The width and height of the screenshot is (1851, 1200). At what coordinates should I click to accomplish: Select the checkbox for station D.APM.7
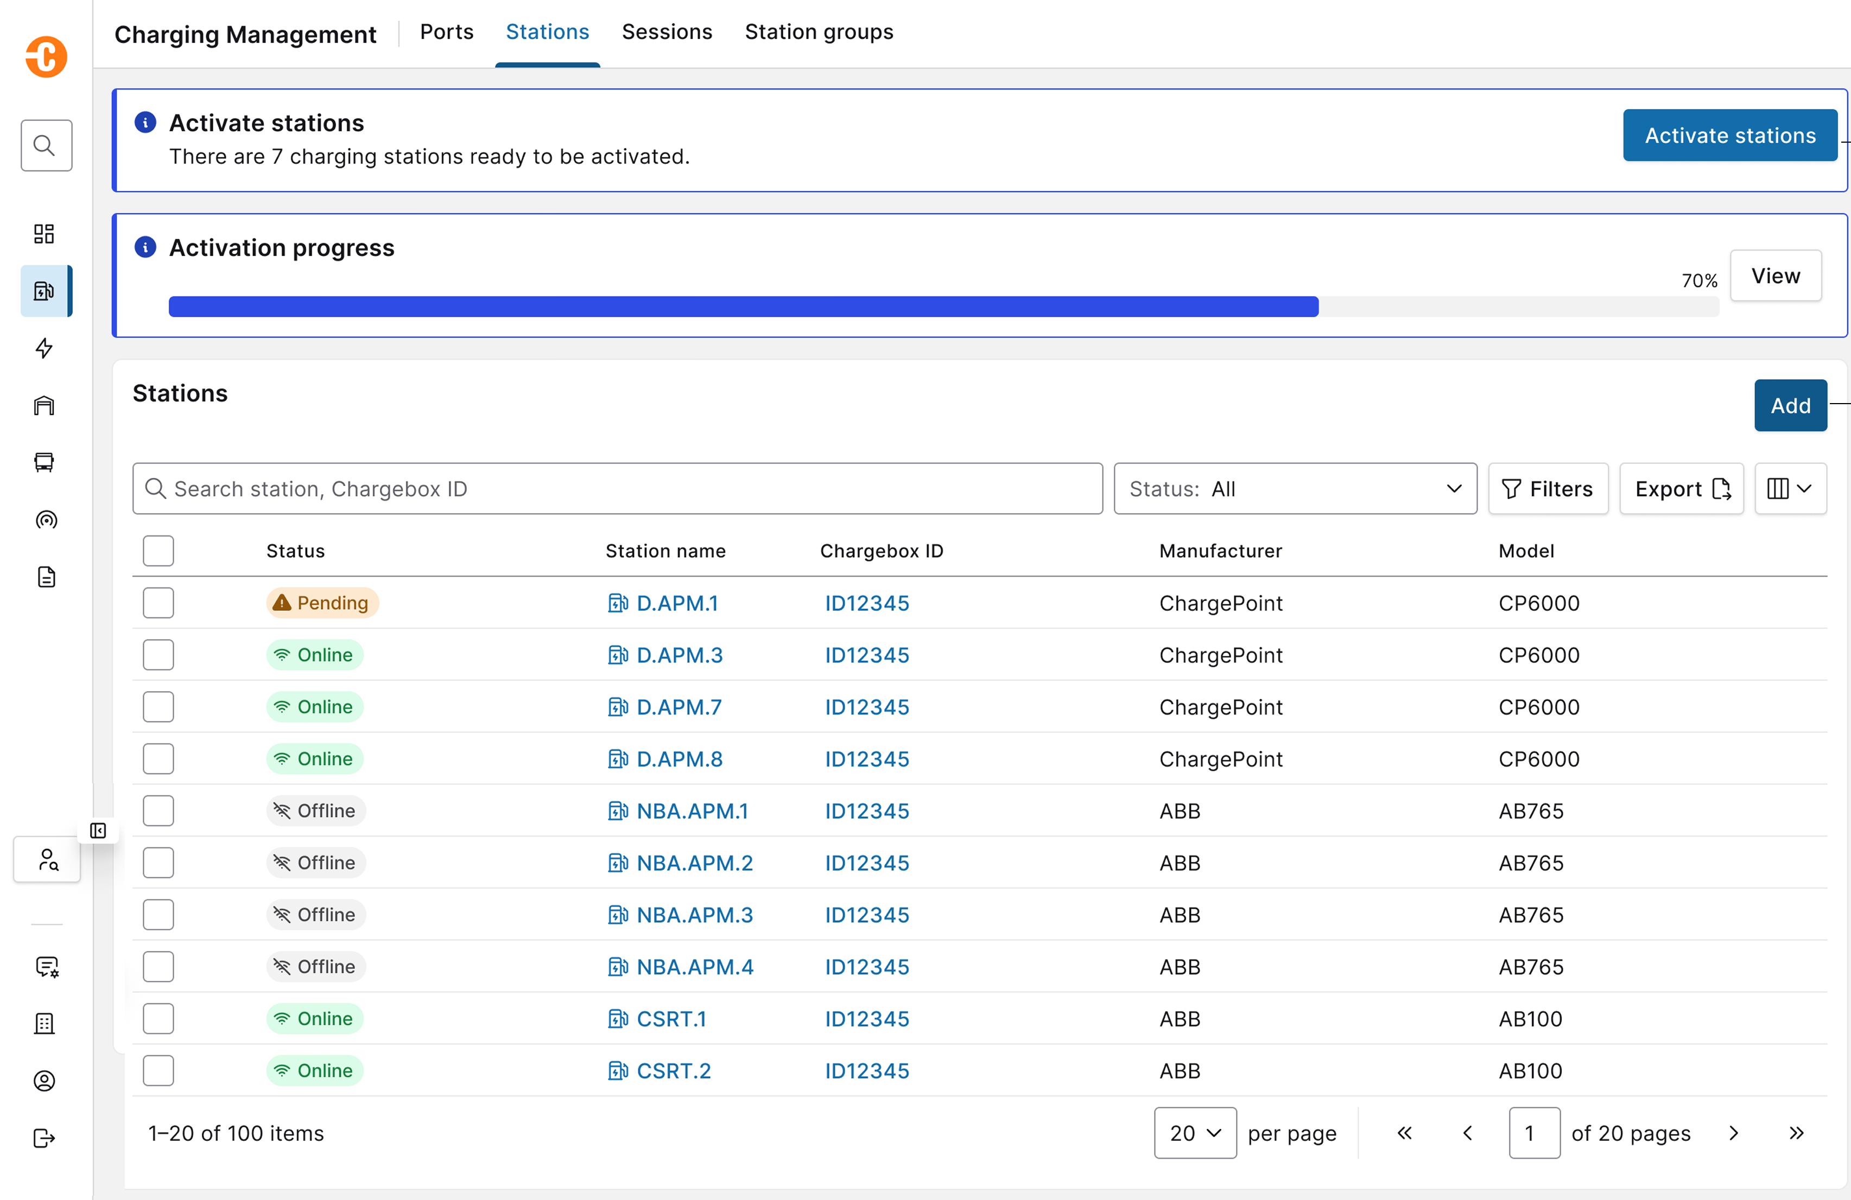pyautogui.click(x=159, y=707)
